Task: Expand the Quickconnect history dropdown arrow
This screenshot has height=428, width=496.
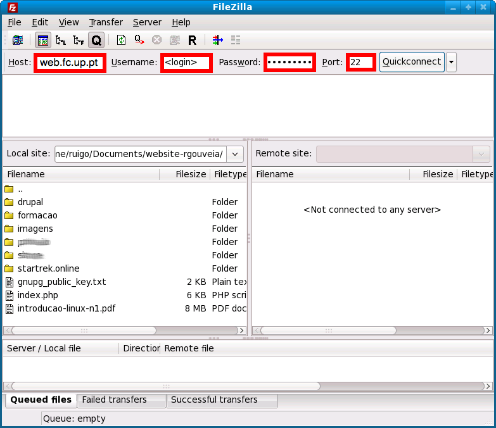Action: [x=452, y=62]
